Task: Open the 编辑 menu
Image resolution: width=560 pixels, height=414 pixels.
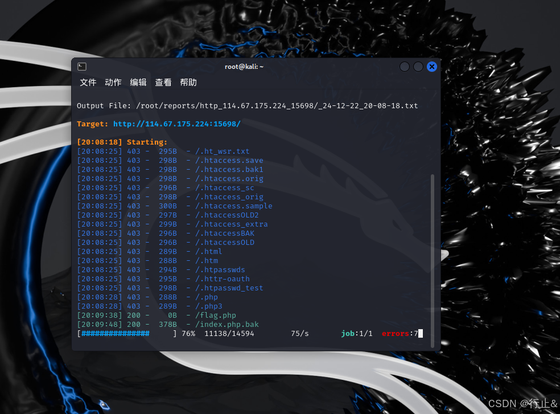Action: point(138,83)
